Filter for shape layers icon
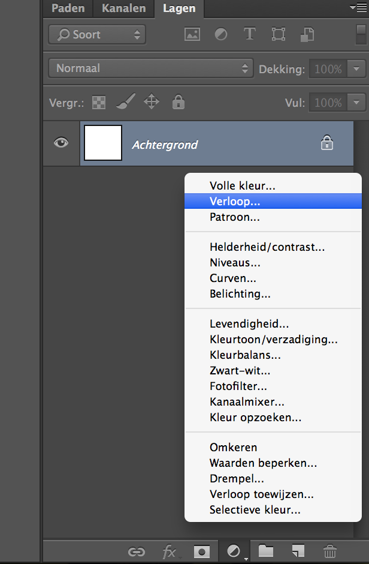Viewport: 369px width, 564px height. point(279,35)
